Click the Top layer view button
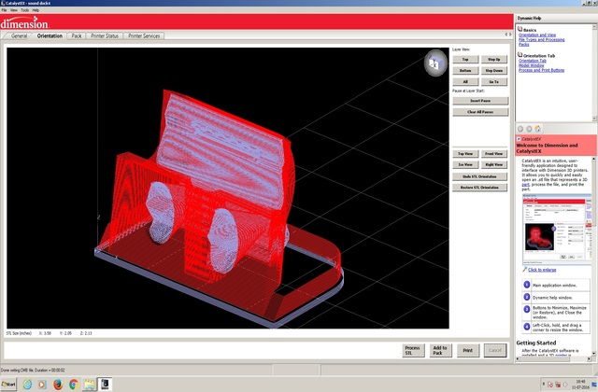The width and height of the screenshot is (598, 392). click(x=465, y=60)
